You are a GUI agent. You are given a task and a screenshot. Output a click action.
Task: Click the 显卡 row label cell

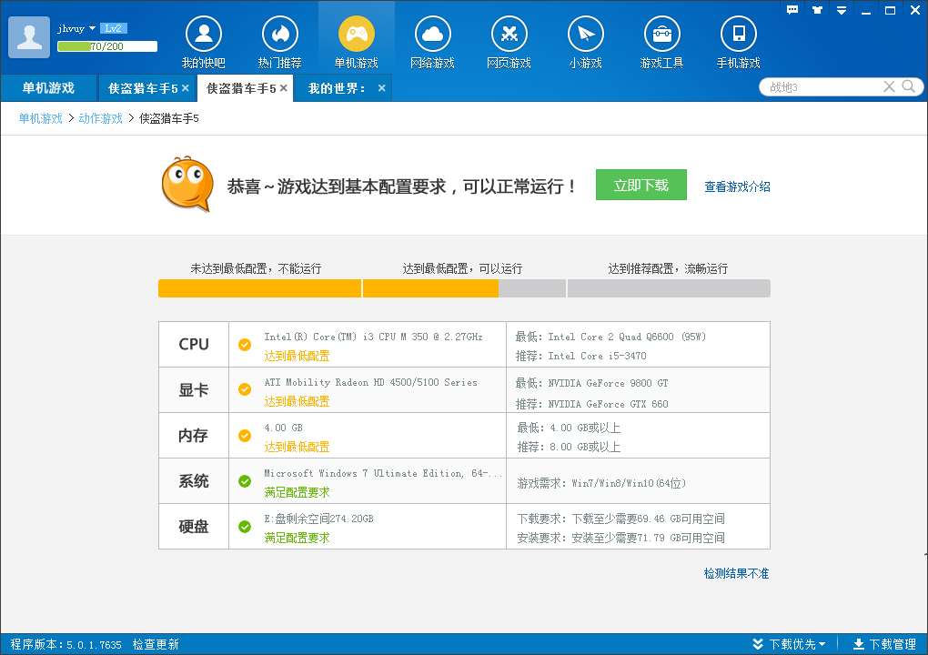tap(194, 390)
